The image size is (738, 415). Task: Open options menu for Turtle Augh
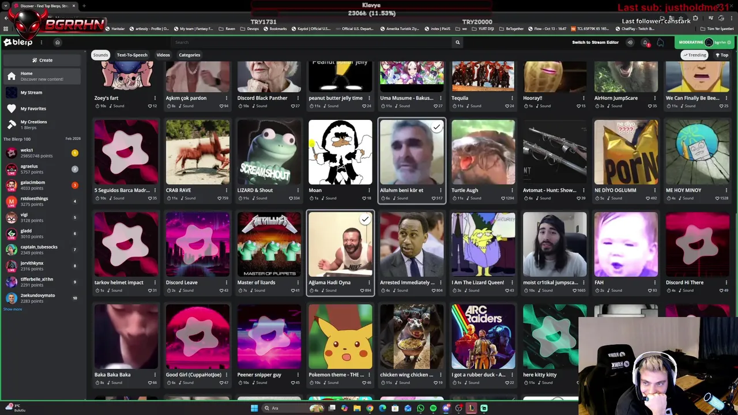(x=512, y=190)
